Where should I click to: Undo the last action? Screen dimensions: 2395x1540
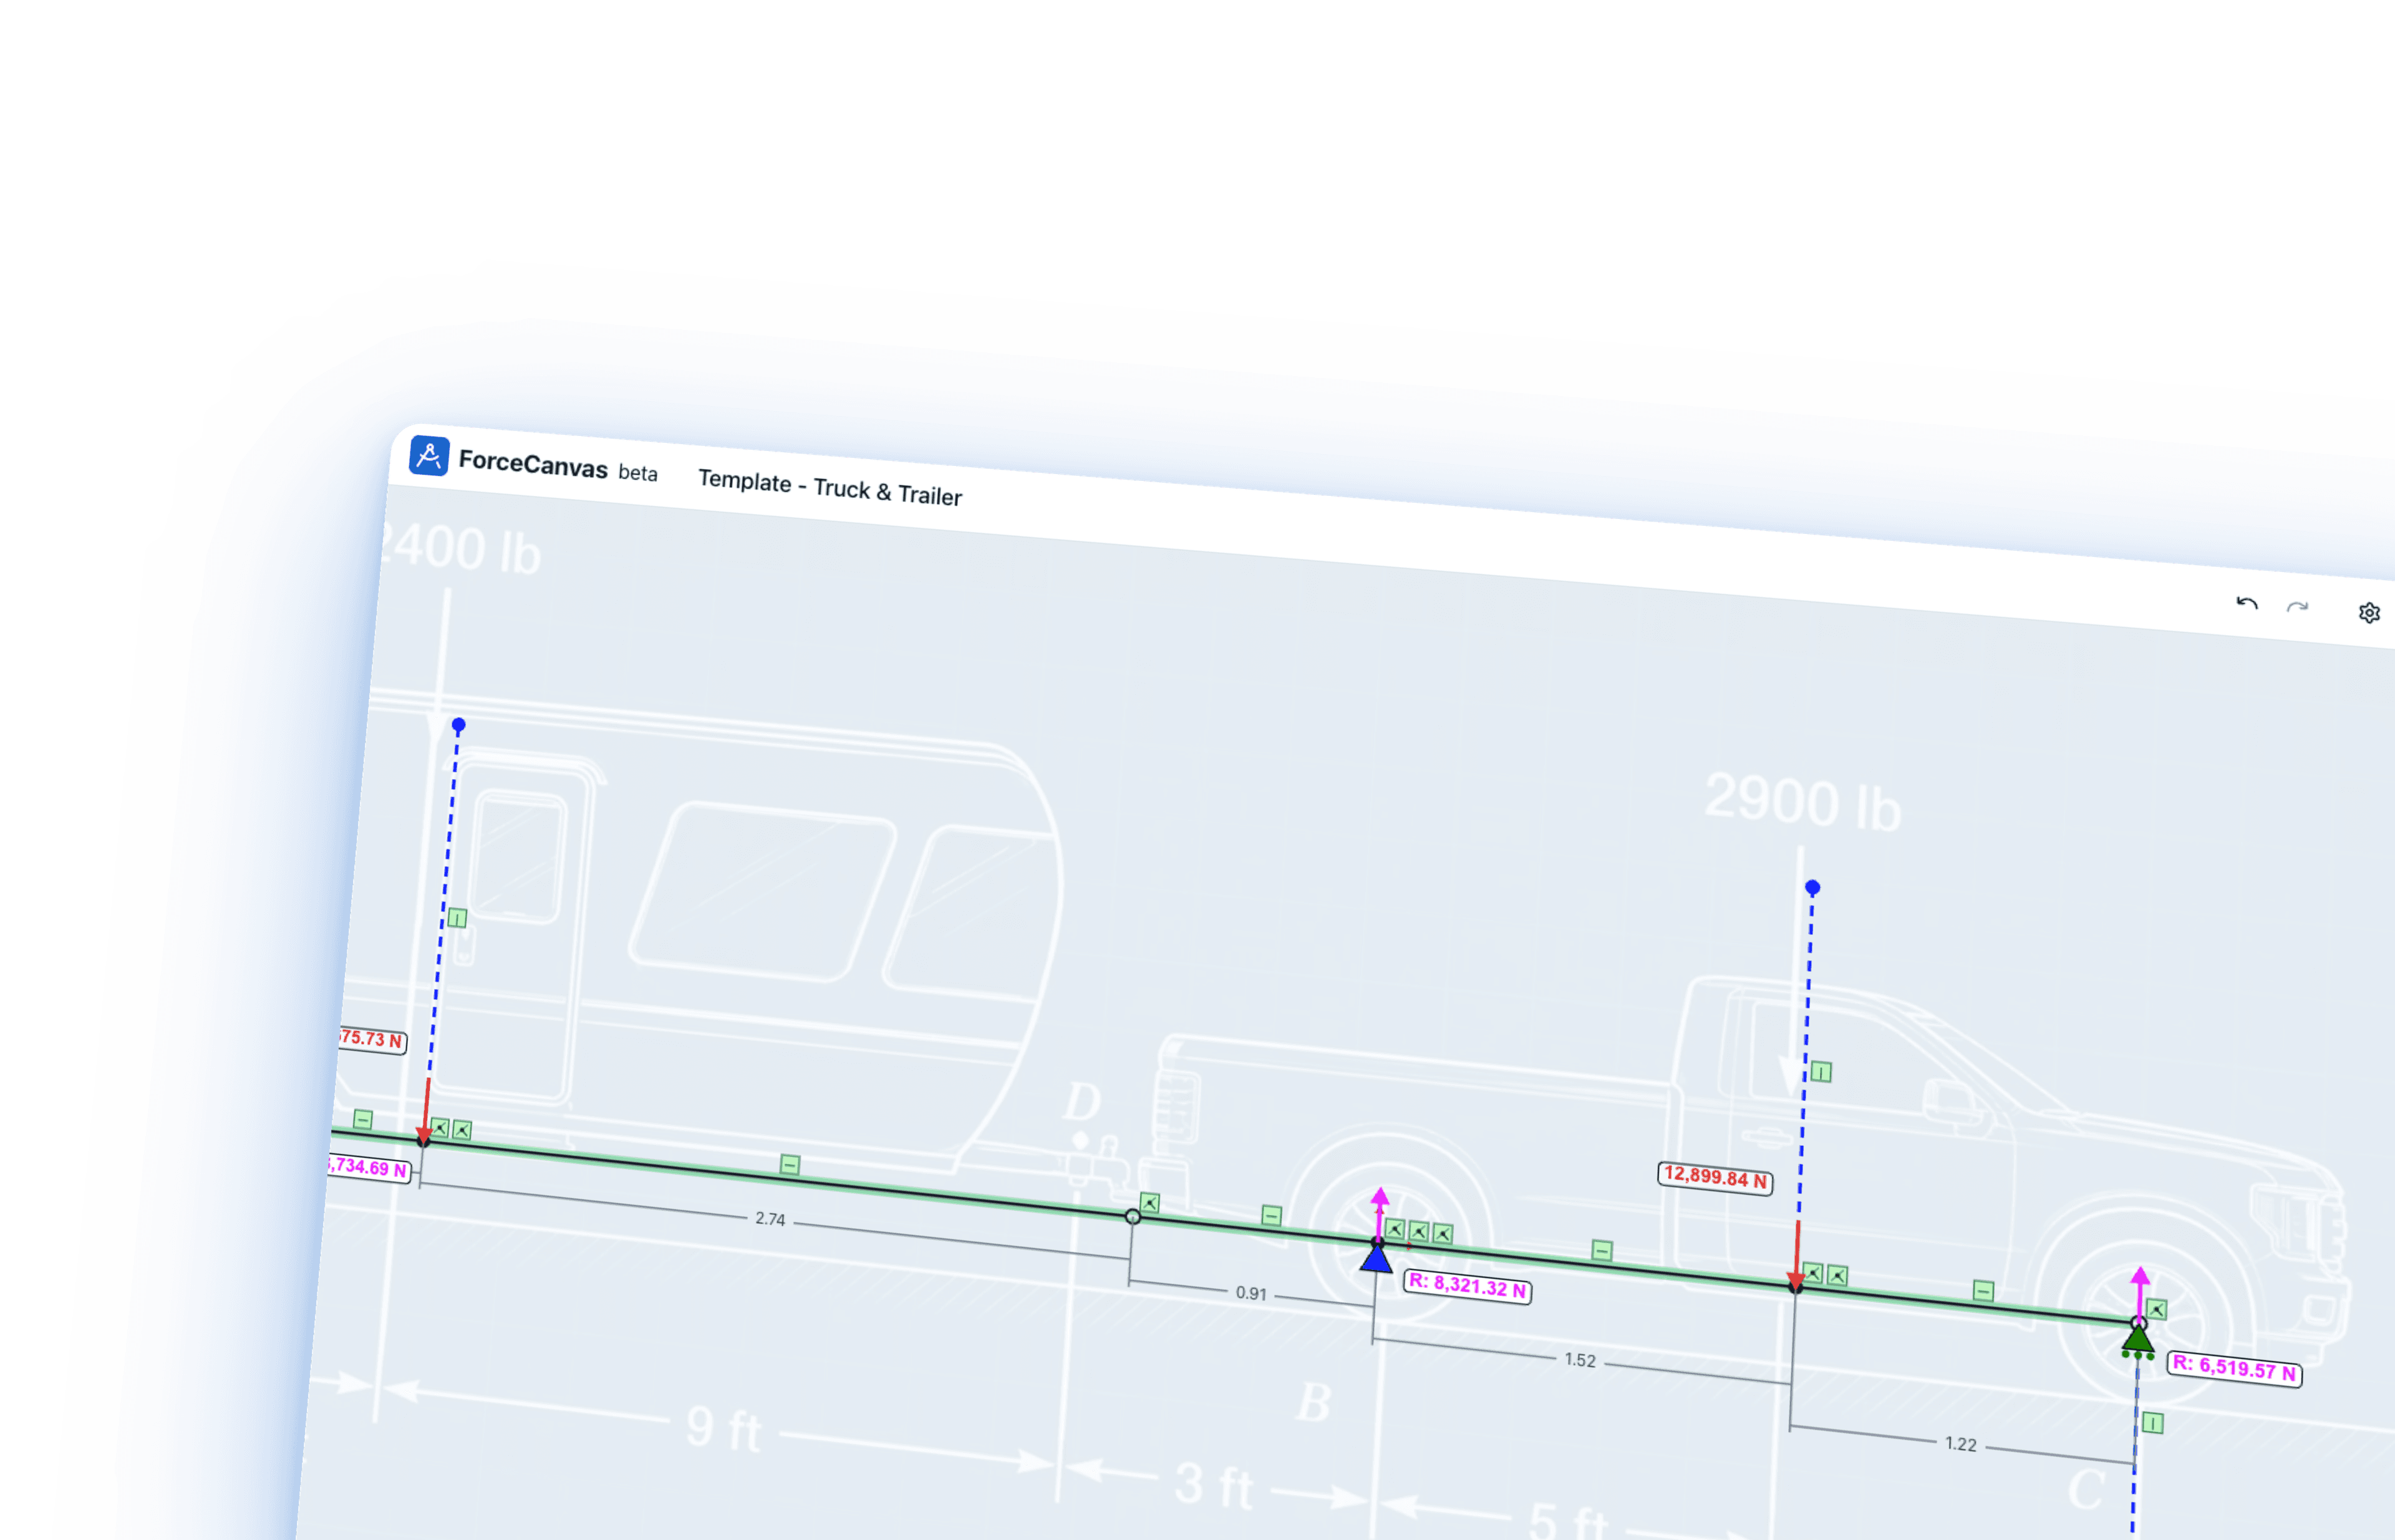[2247, 603]
